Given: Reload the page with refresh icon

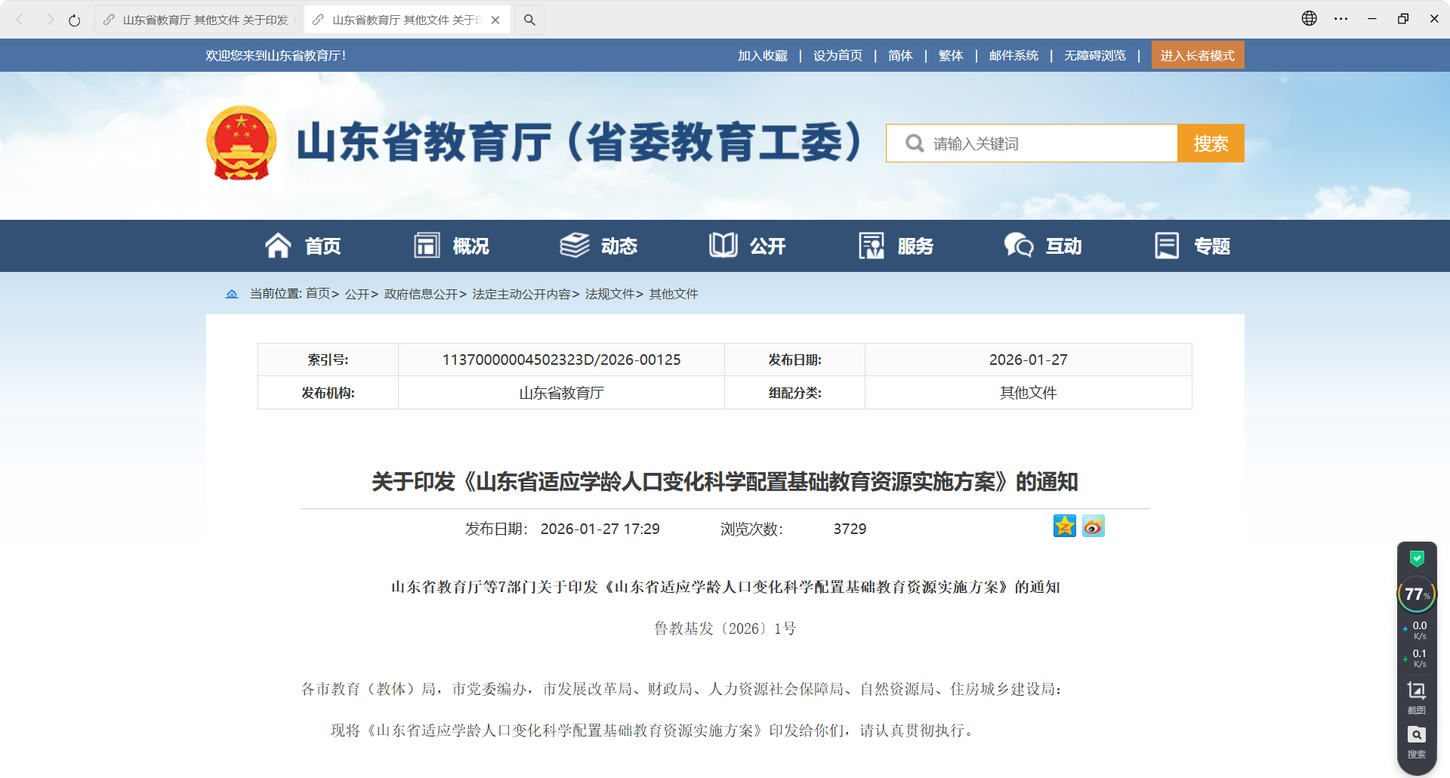Looking at the screenshot, I should tap(74, 20).
